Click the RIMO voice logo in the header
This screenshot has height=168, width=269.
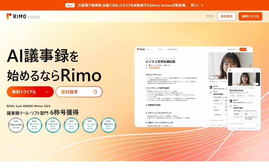tap(23, 17)
